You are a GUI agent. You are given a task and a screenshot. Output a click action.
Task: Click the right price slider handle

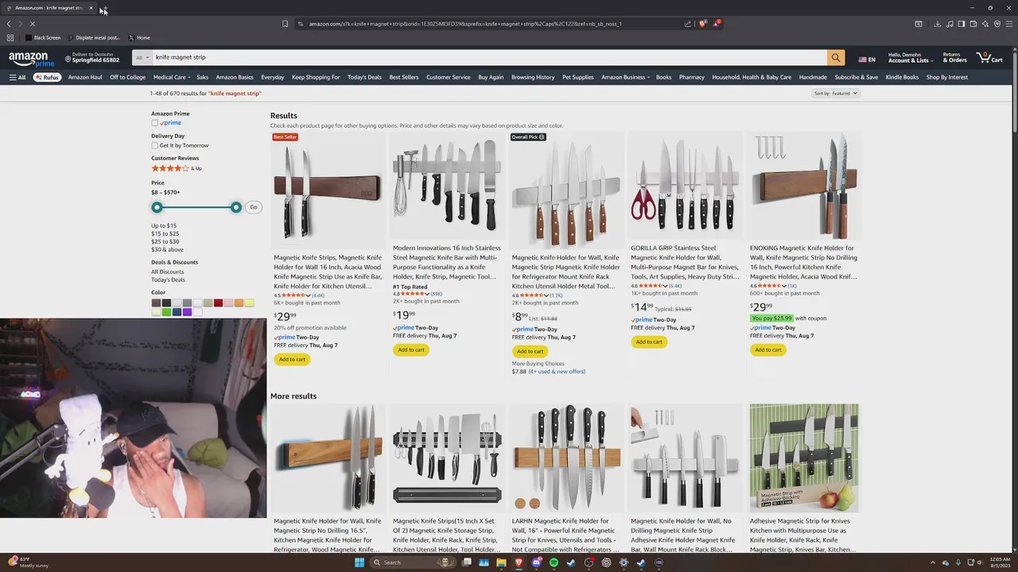coord(236,207)
